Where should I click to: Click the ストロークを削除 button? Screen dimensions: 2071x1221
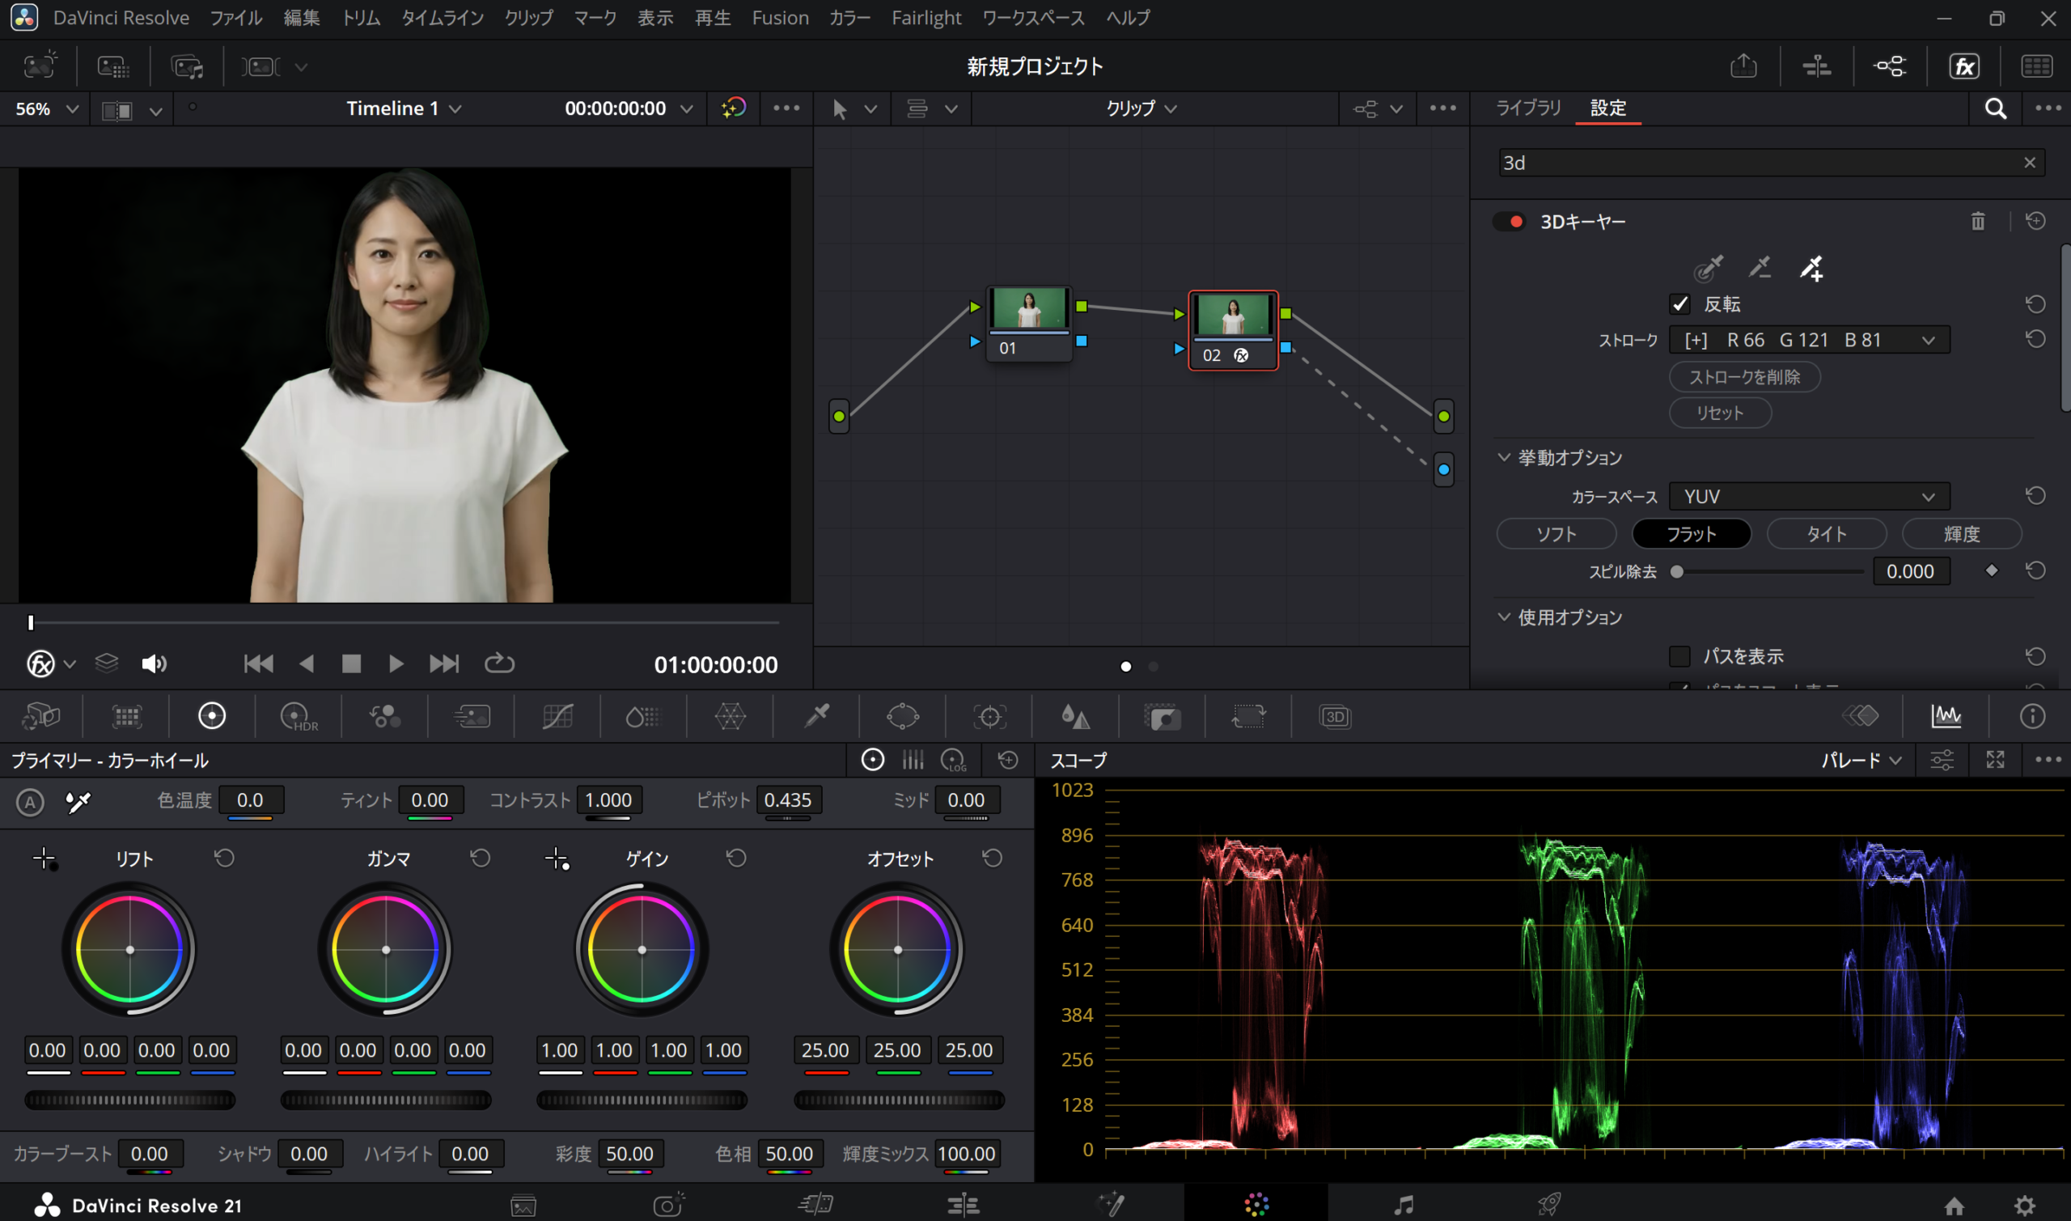(x=1743, y=377)
